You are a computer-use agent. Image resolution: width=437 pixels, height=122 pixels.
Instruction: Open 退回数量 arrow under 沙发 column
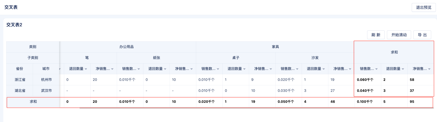(324, 69)
